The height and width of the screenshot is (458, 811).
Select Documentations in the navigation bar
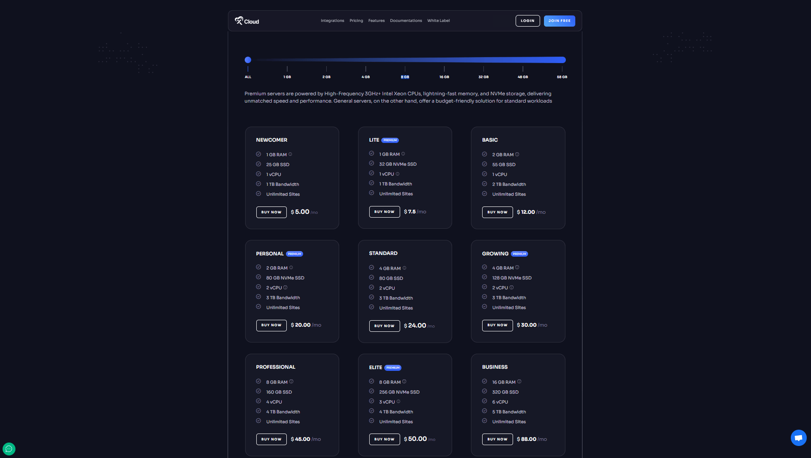[405, 20]
